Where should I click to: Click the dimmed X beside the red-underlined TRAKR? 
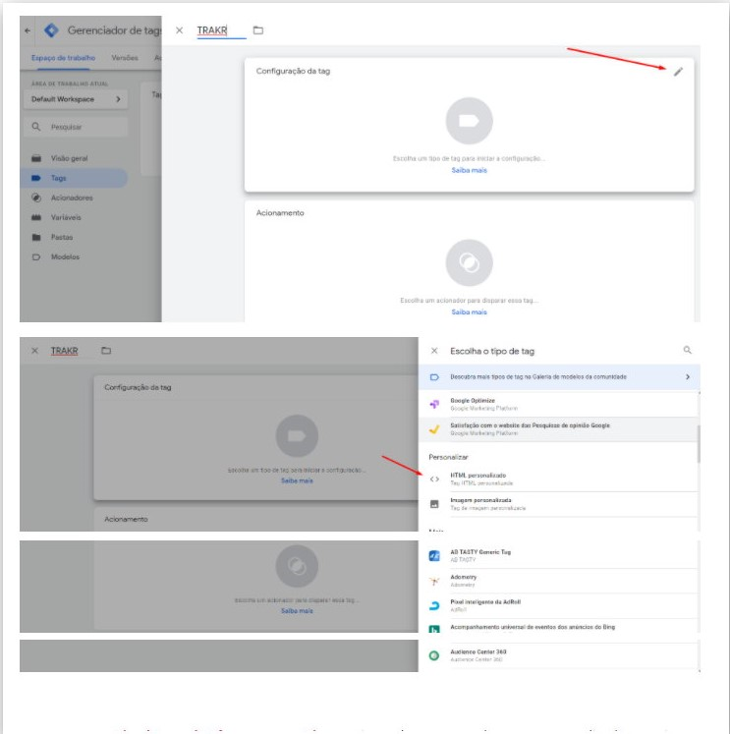pyautogui.click(x=34, y=351)
